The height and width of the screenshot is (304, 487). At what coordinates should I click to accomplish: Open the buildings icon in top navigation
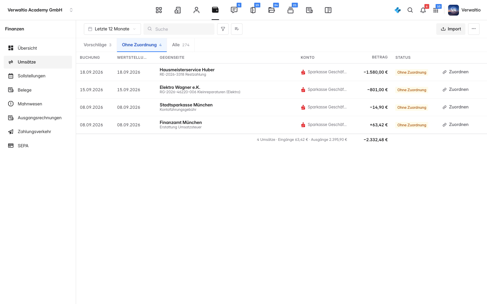178,10
